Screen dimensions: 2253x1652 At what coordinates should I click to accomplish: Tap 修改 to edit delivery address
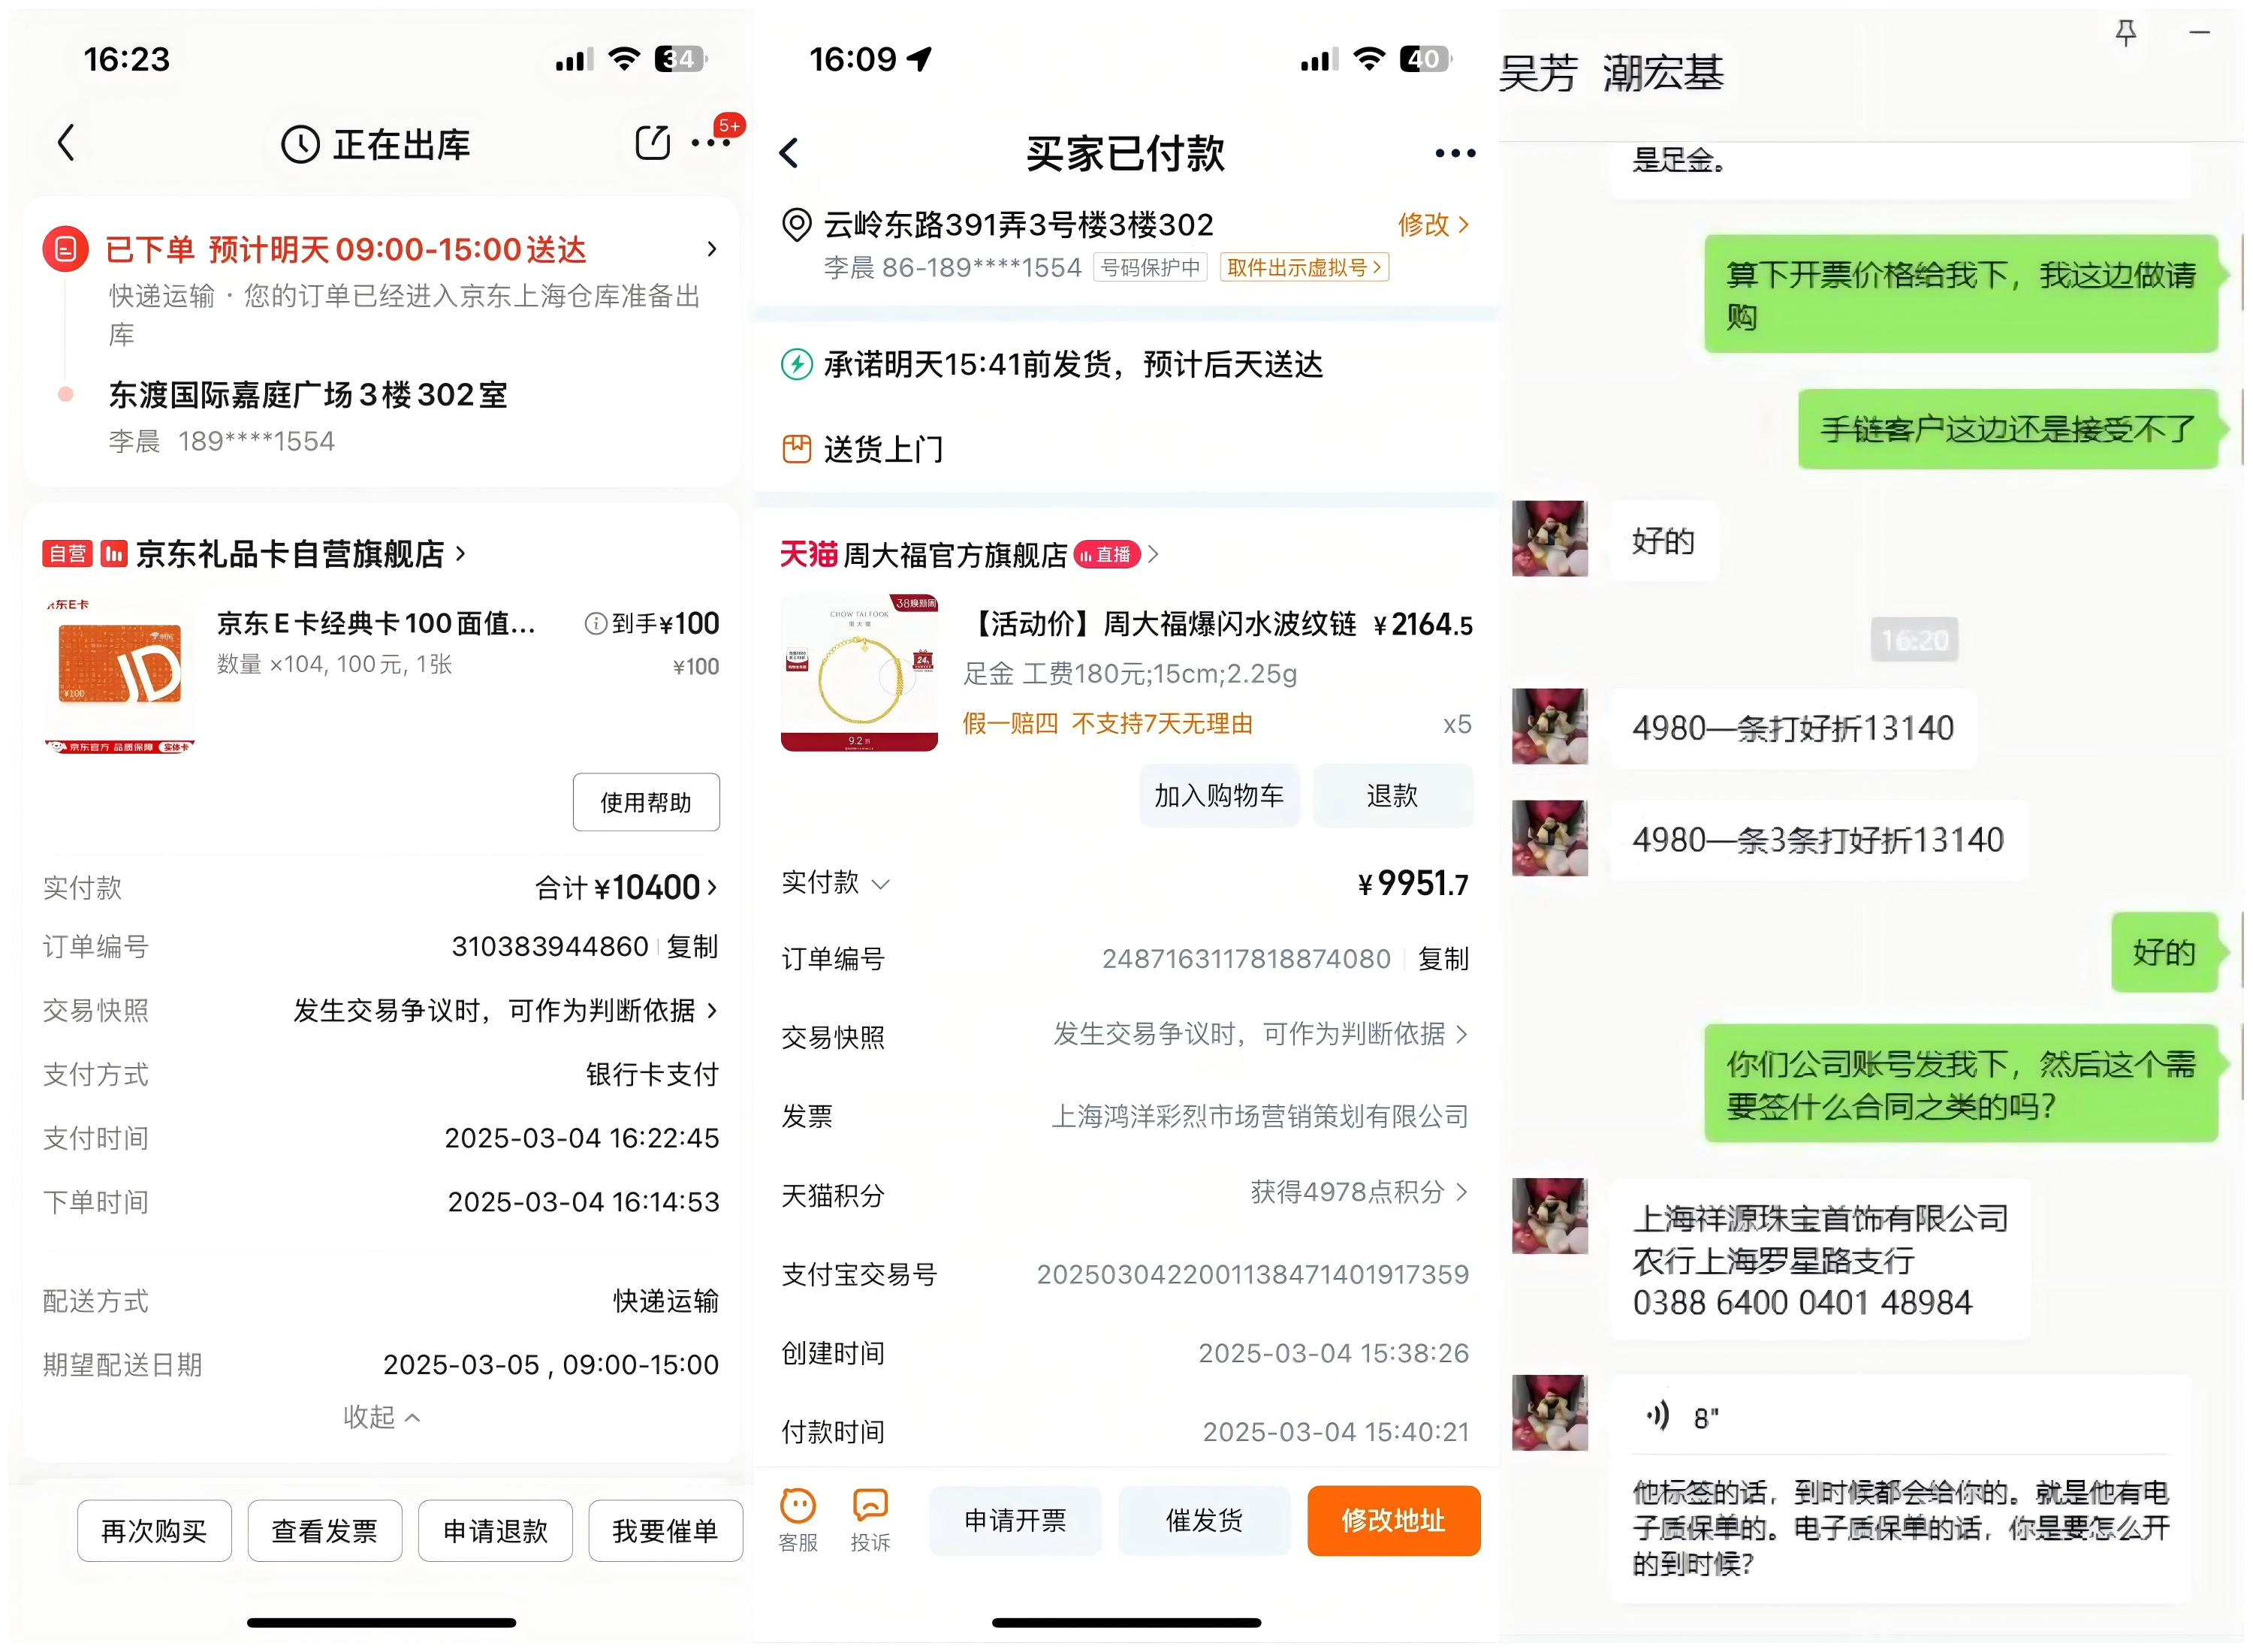click(x=1432, y=225)
